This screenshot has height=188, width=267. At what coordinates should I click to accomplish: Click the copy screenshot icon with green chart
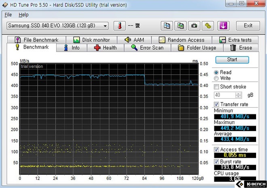click(x=180, y=26)
